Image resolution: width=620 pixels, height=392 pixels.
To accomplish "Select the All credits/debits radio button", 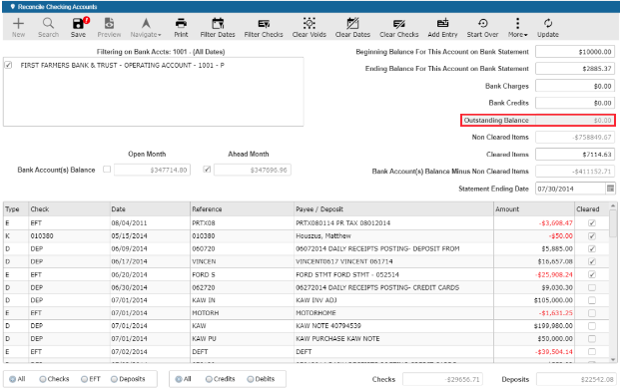I will coord(179,379).
